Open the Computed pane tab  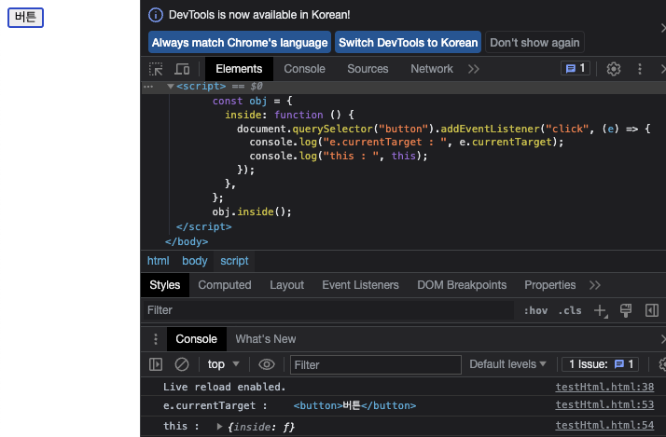(x=225, y=285)
